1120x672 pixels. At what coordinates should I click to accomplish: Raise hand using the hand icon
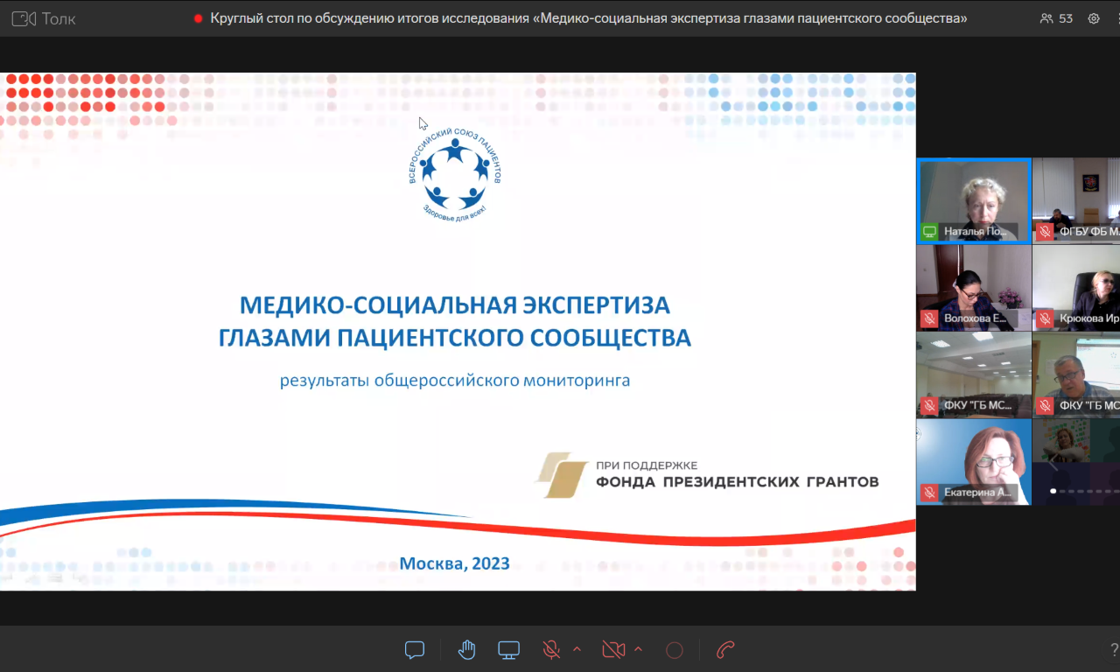point(466,649)
